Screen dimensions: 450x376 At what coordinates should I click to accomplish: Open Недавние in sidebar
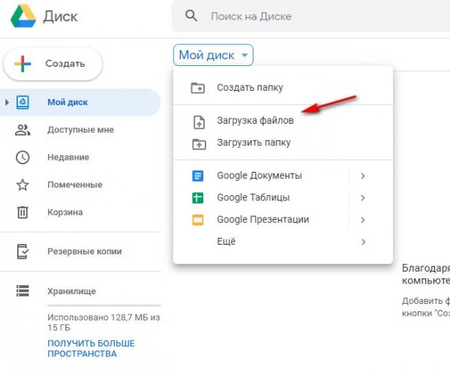[80, 157]
